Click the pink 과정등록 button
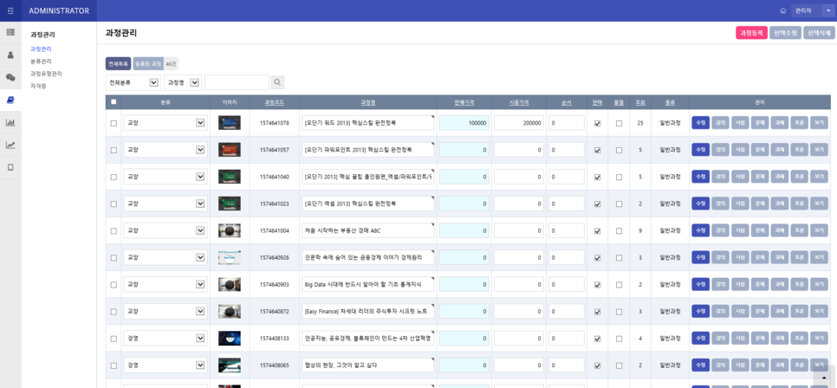 (751, 33)
